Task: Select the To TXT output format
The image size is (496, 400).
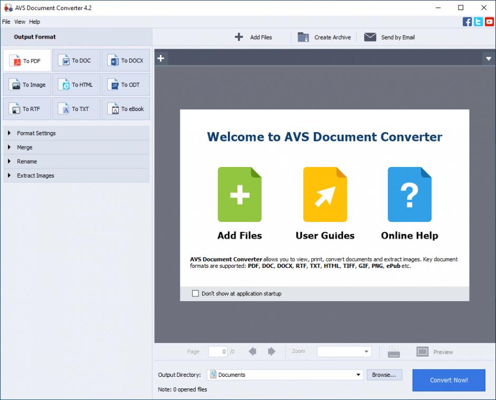Action: (x=76, y=109)
